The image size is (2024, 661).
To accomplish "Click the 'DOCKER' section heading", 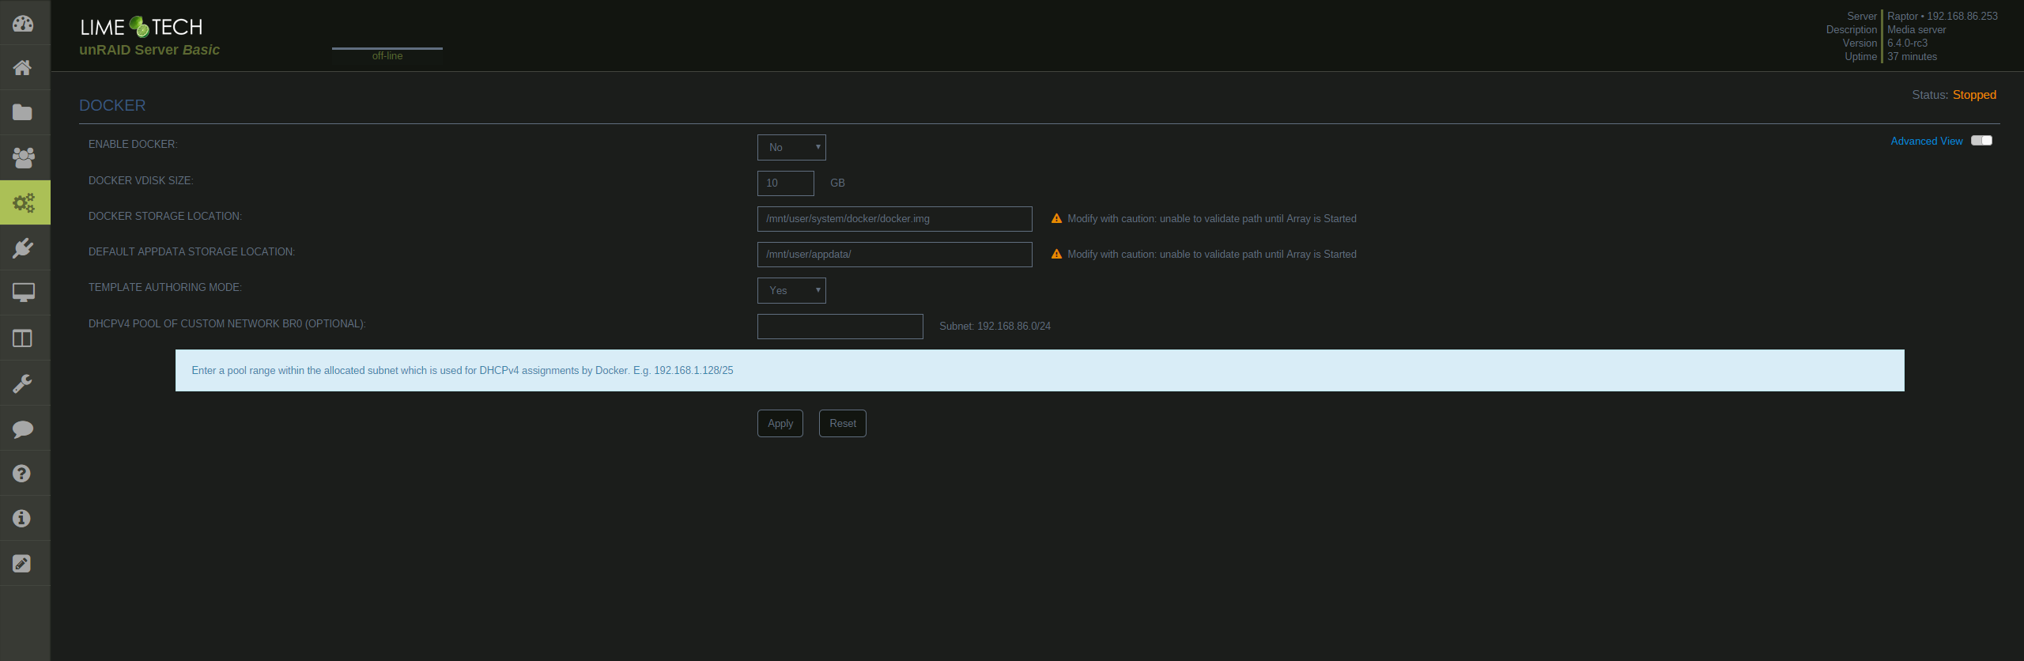I will point(112,105).
